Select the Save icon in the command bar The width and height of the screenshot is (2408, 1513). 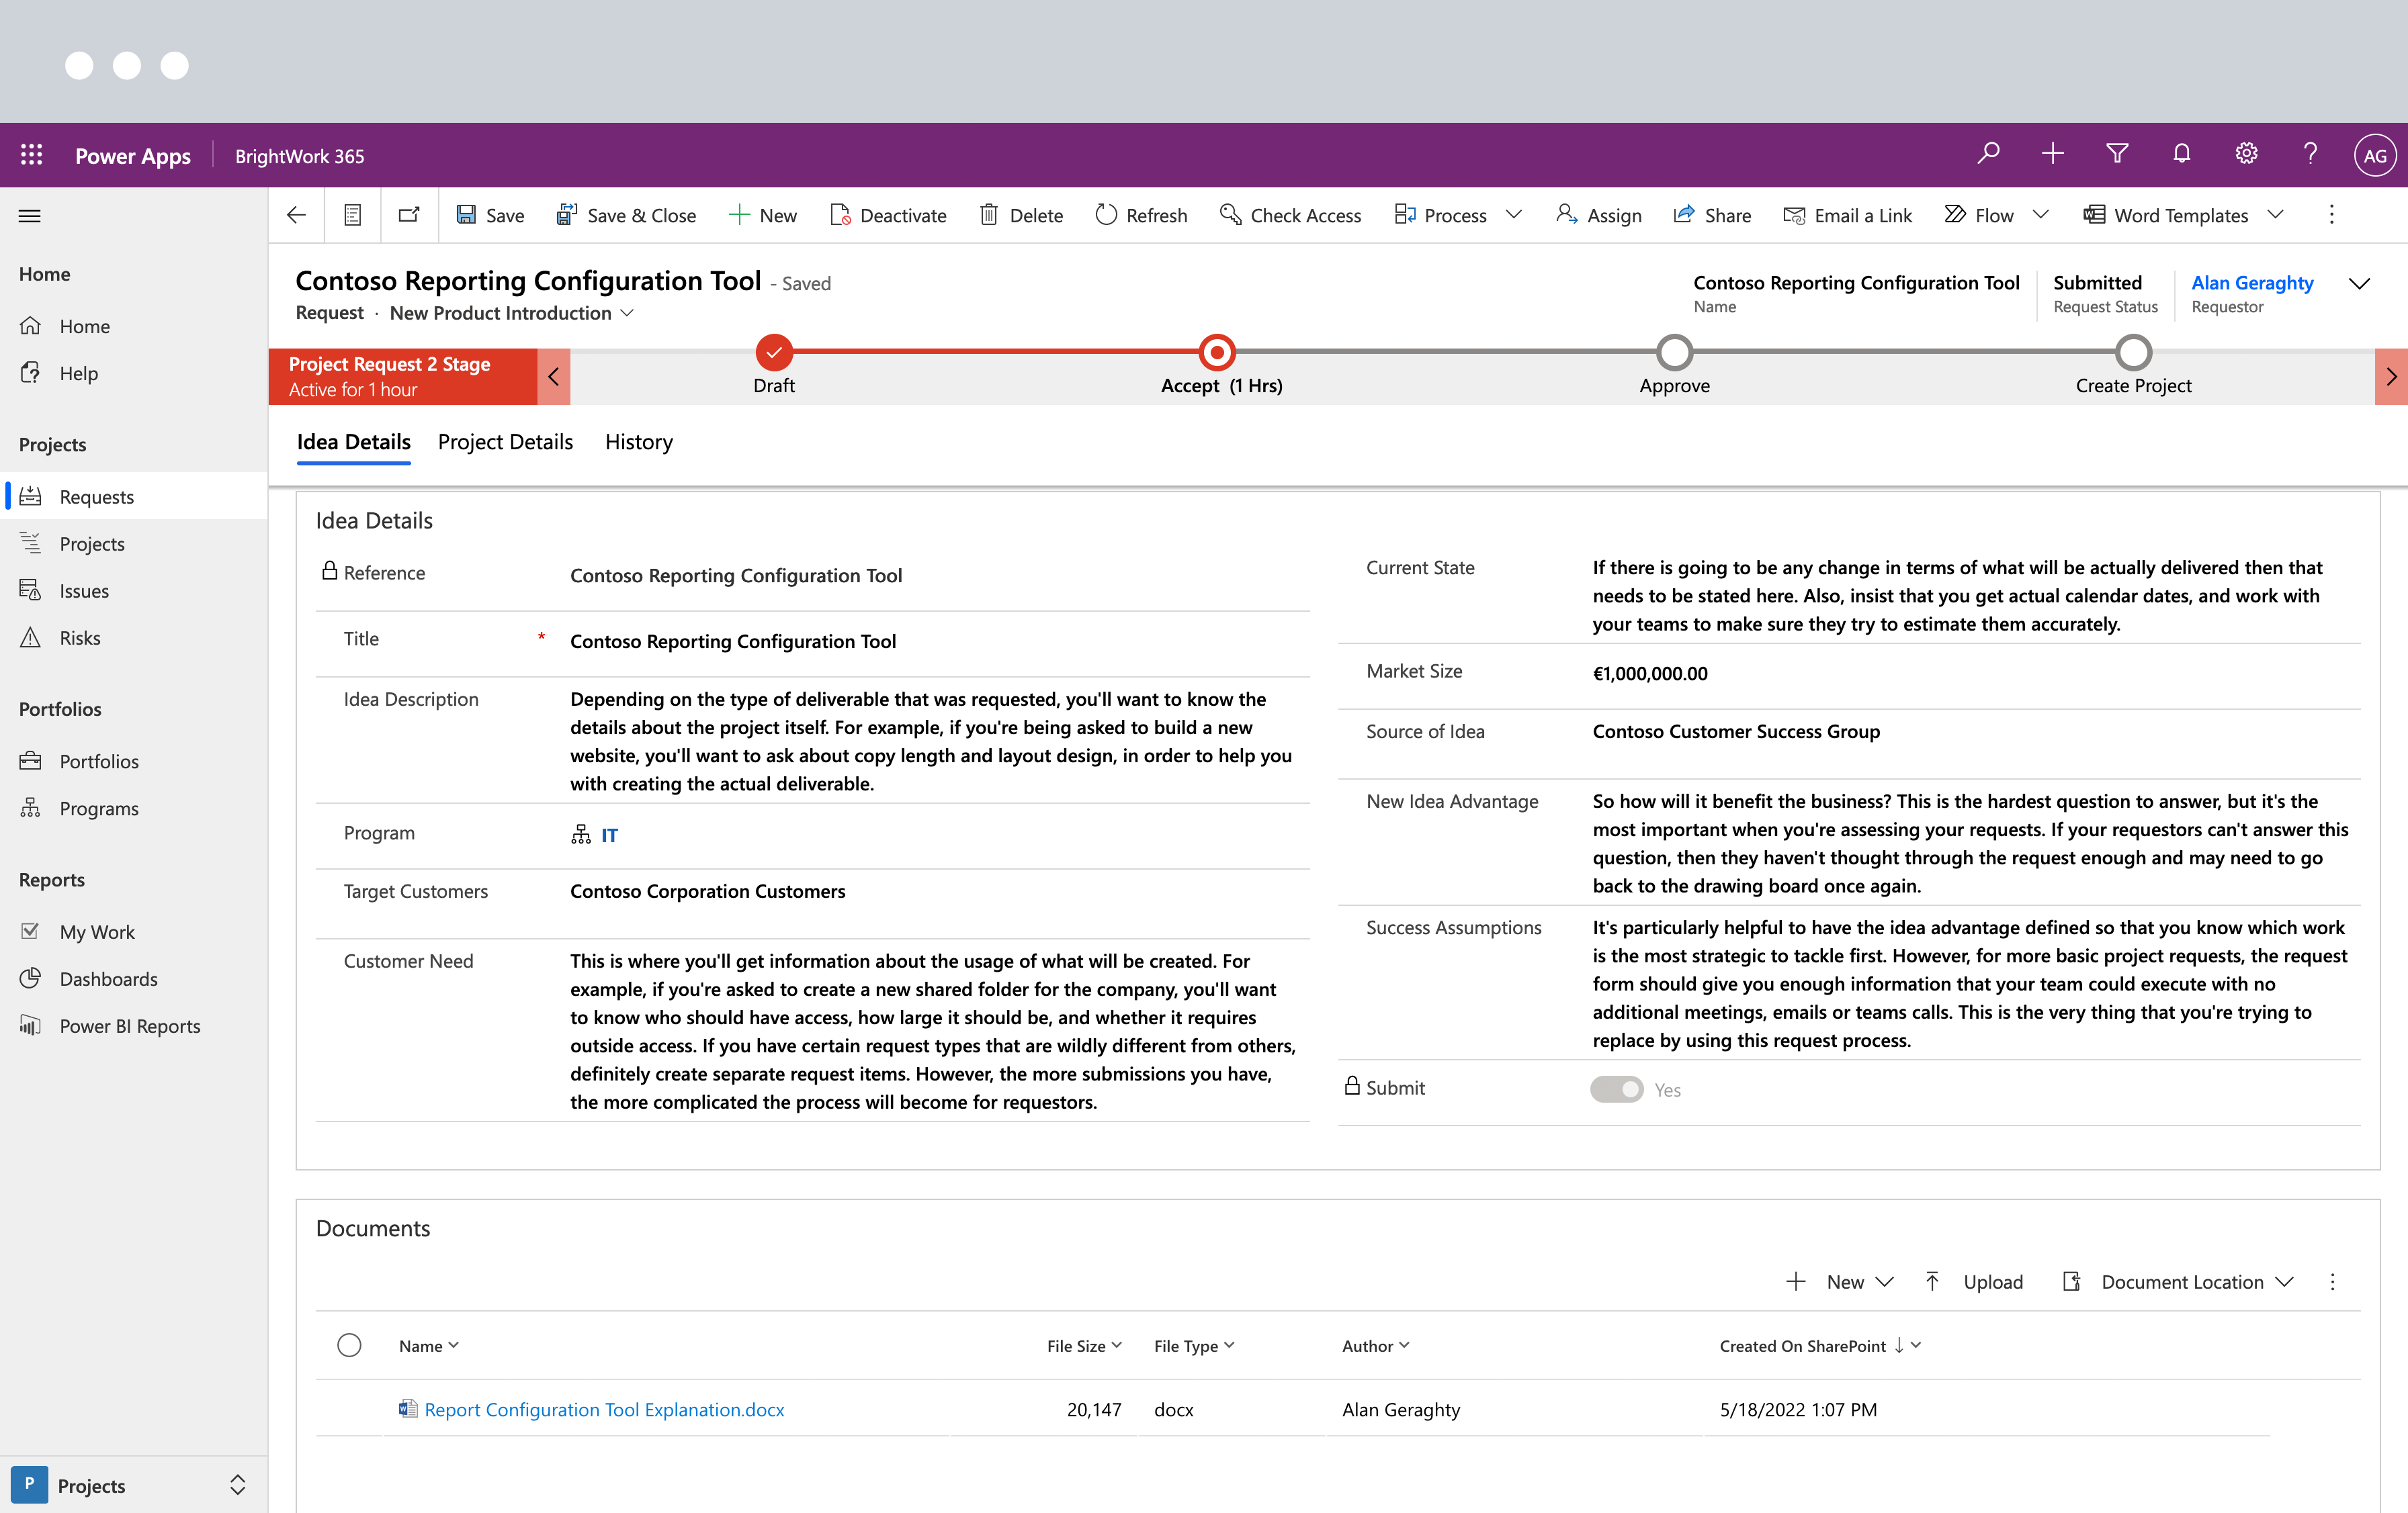coord(467,215)
